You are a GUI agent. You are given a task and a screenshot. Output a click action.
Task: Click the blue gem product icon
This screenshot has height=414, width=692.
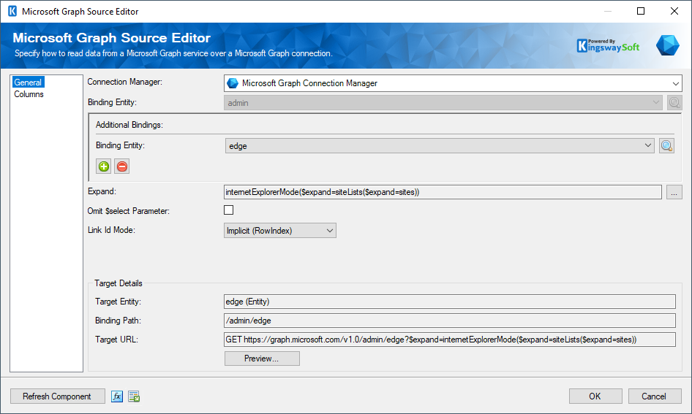pyautogui.click(x=667, y=46)
